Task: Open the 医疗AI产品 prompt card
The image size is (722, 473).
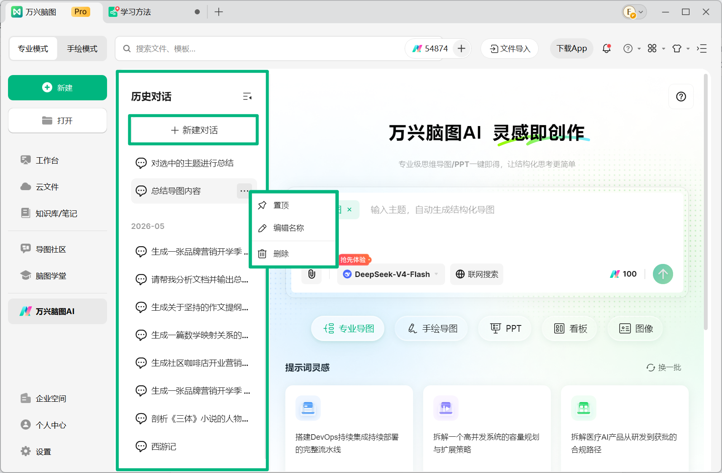Action: [625, 428]
